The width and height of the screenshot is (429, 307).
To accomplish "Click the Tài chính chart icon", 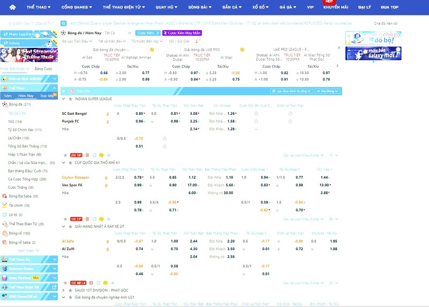I will coord(5,205).
